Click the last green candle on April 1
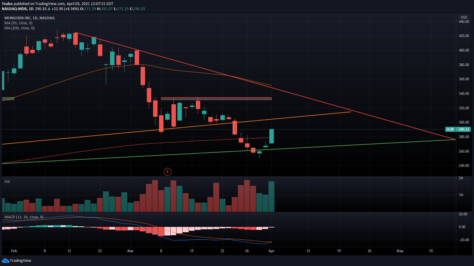474x266 pixels. coord(271,136)
